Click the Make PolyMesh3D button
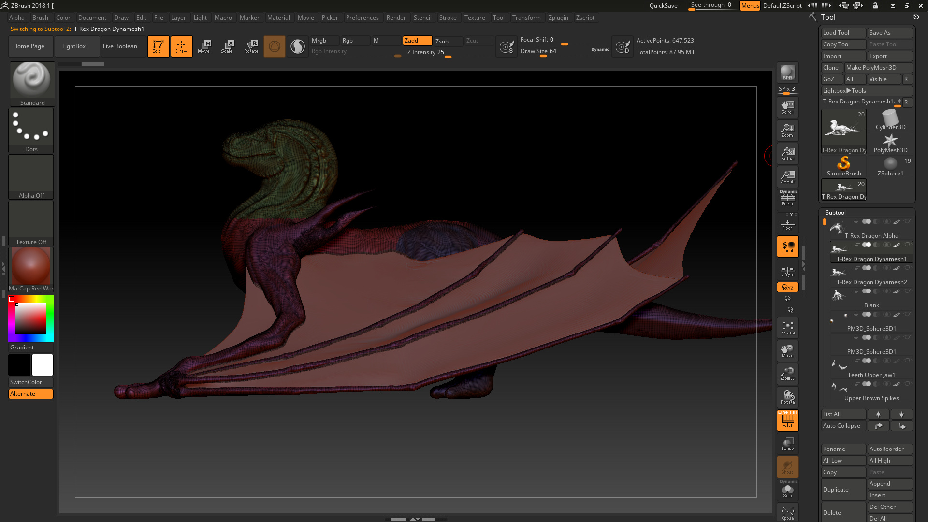This screenshot has height=522, width=928. pyautogui.click(x=878, y=68)
